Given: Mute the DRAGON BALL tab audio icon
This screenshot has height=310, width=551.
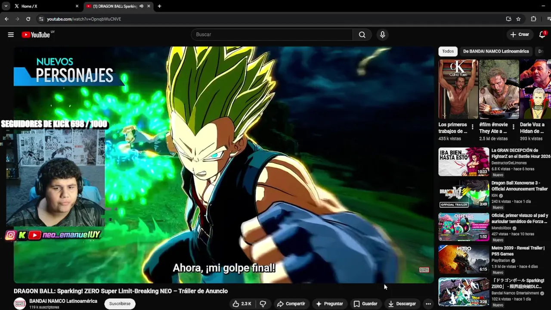Looking at the screenshot, I should [141, 6].
